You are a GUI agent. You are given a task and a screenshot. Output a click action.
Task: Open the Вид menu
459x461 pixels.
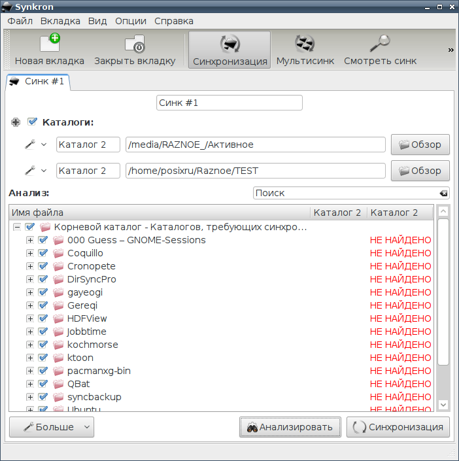coord(97,21)
